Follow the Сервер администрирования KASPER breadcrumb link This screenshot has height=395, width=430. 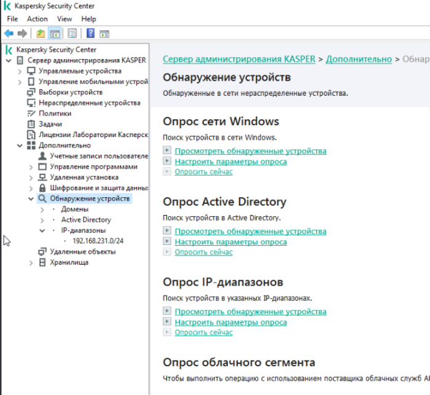(x=239, y=59)
